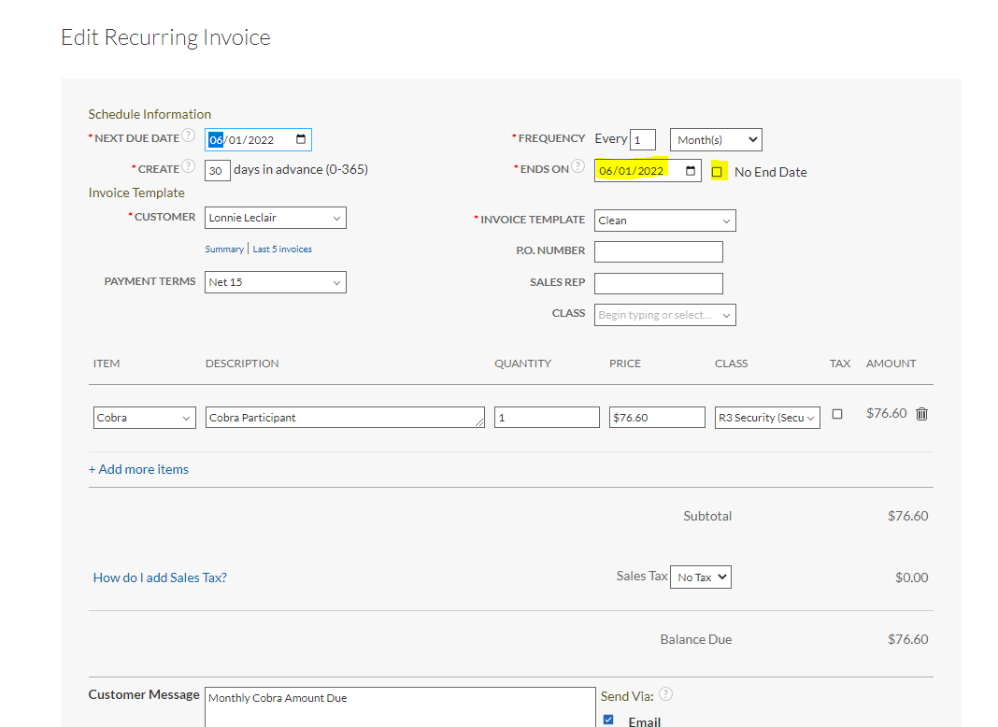Click help icon beside Ends On label
The image size is (998, 727).
[x=578, y=166]
